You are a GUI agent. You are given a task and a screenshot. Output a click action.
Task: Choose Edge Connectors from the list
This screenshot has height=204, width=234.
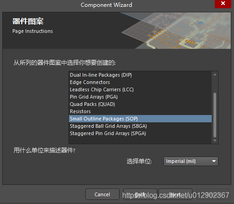pyautogui.click(x=140, y=82)
